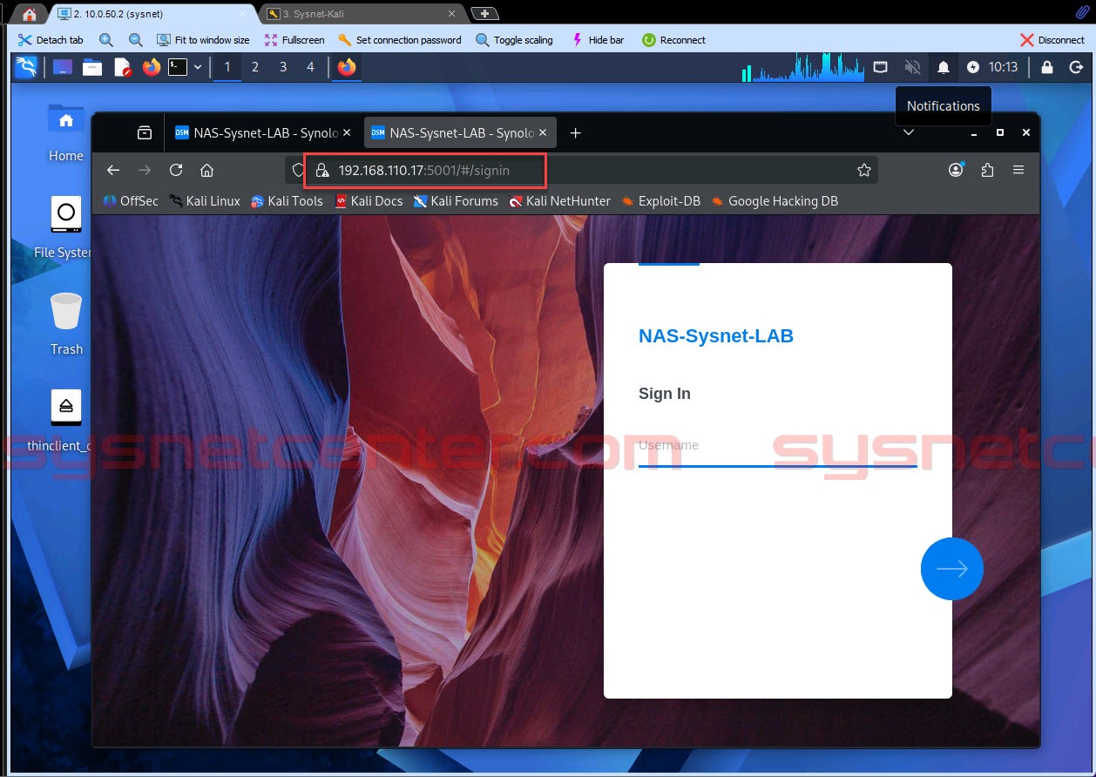Viewport: 1096px width, 777px height.
Task: Bookmark this page with star
Action: click(x=864, y=171)
